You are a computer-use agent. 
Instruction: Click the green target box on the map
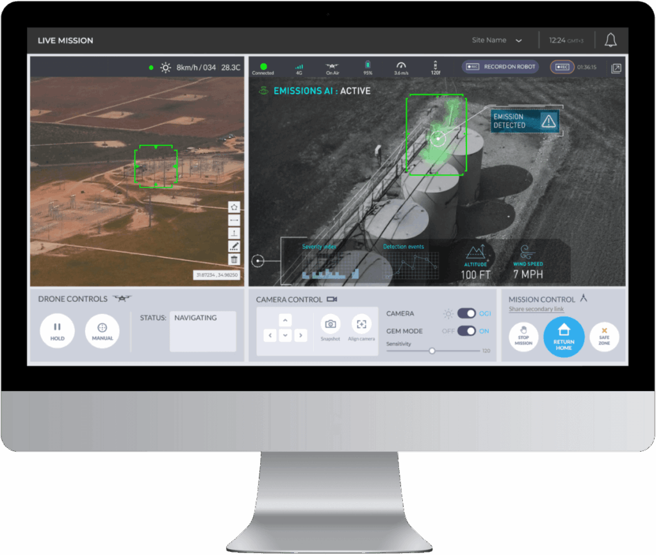click(156, 166)
